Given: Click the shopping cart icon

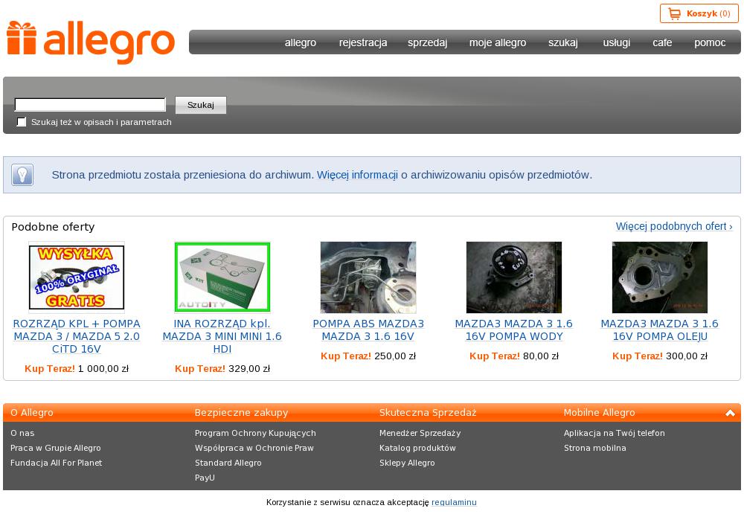Looking at the screenshot, I should (674, 13).
